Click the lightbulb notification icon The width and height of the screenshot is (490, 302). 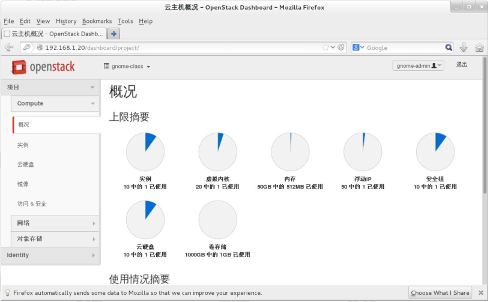[7, 292]
